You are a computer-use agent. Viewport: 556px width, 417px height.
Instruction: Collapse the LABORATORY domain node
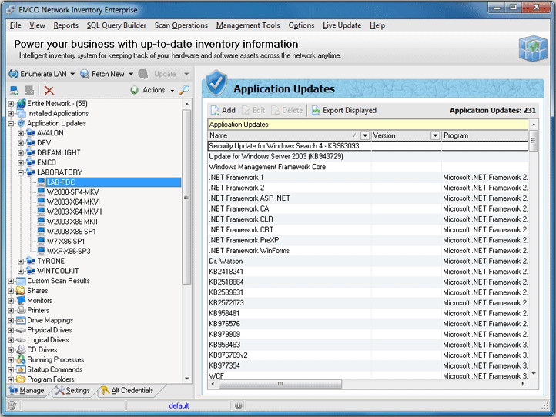click(21, 172)
